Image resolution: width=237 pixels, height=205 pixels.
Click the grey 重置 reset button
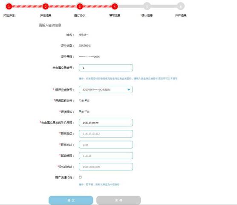click(x=118, y=200)
